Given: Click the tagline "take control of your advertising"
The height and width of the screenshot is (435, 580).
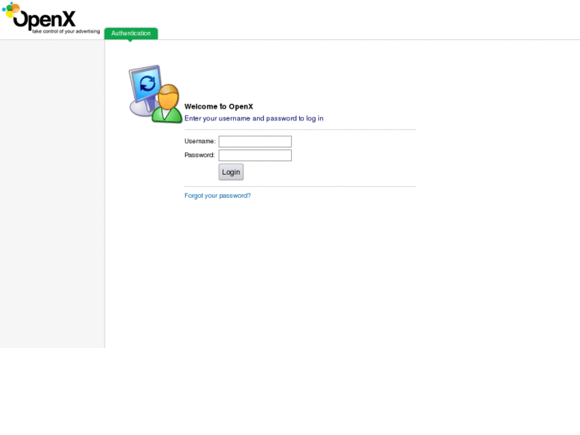Looking at the screenshot, I should [x=66, y=31].
